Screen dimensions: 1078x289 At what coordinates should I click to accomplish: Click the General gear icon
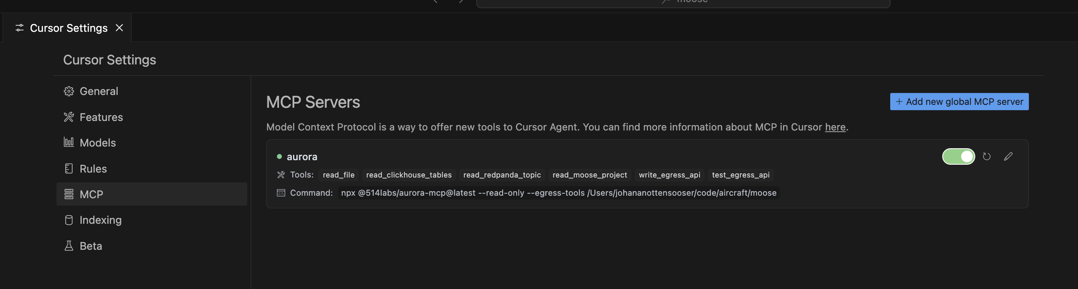[x=69, y=91]
